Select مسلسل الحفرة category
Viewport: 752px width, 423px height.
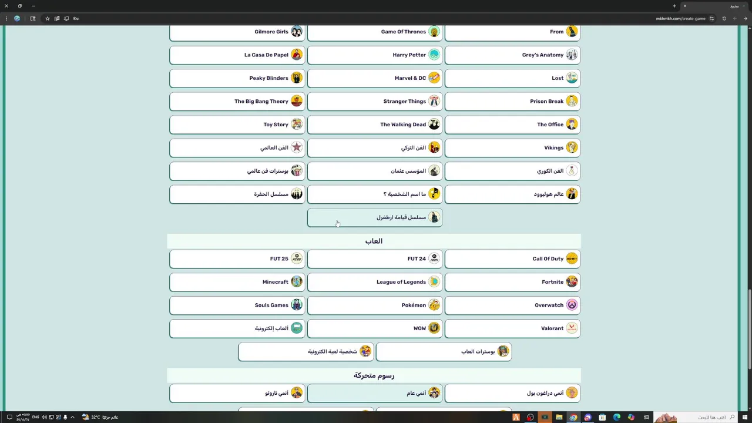[x=237, y=194]
